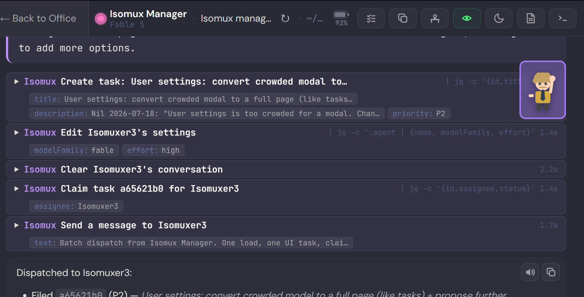
Task: Click the assignee: Isomuxer3 chip
Action: [76, 206]
